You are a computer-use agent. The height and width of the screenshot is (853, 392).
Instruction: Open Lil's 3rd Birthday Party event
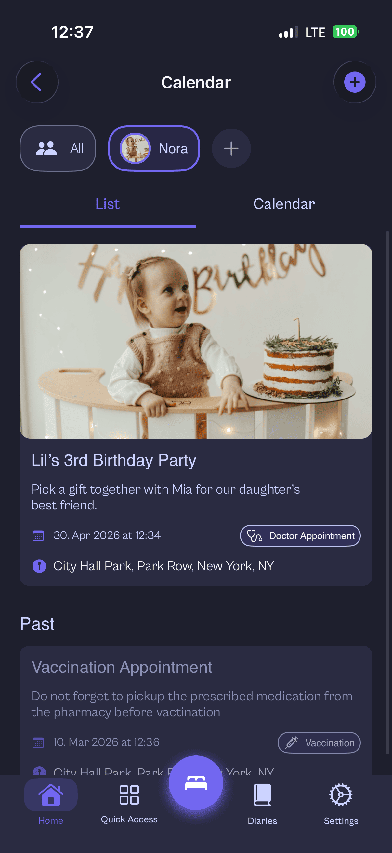[x=113, y=460]
